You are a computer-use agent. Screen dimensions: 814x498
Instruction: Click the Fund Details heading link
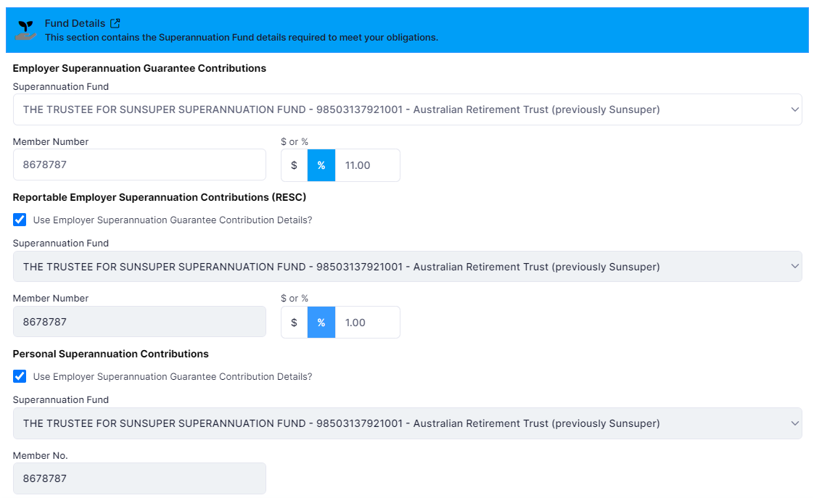pyautogui.click(x=75, y=23)
